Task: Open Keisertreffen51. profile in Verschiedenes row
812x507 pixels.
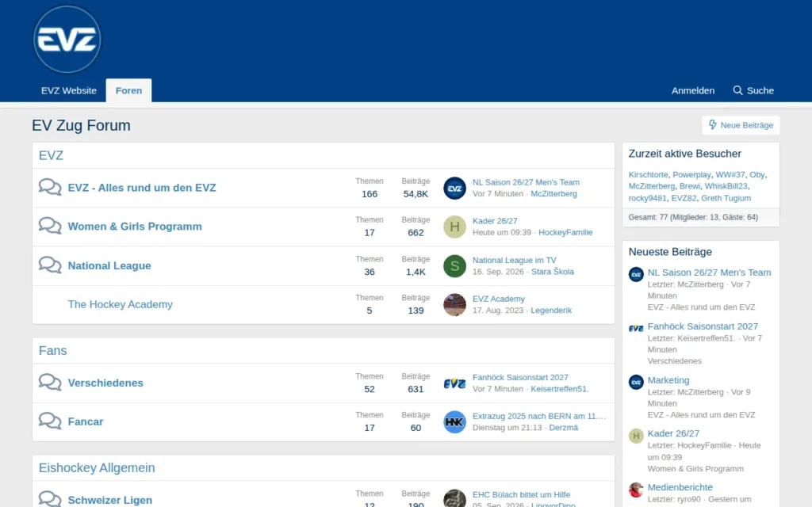Action: pyautogui.click(x=559, y=389)
